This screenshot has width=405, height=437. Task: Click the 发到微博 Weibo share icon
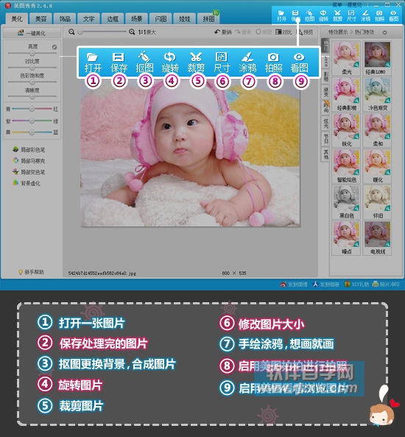coord(283,284)
